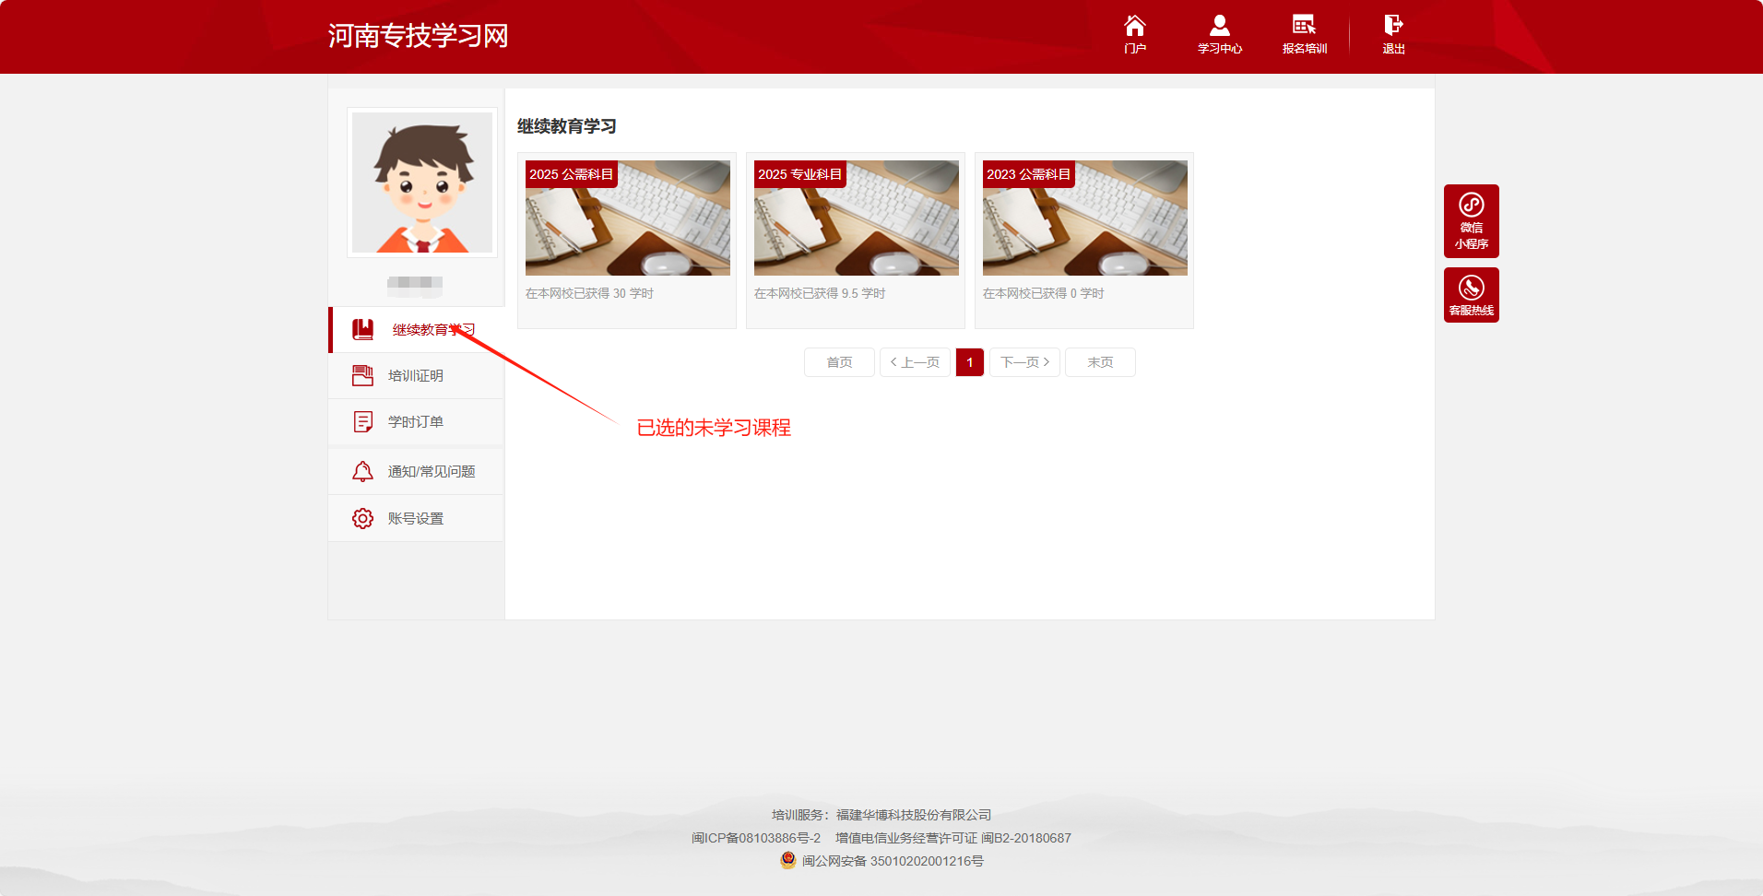Click the 河南专技学习网 site logo
Screen dimensions: 1763x896
419,36
